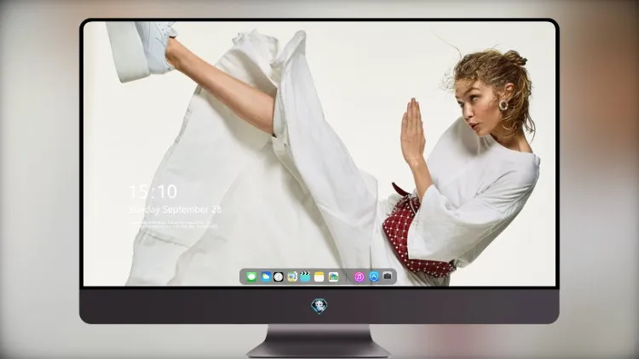
Task: Open the blue App Store icon
Action: (x=374, y=276)
